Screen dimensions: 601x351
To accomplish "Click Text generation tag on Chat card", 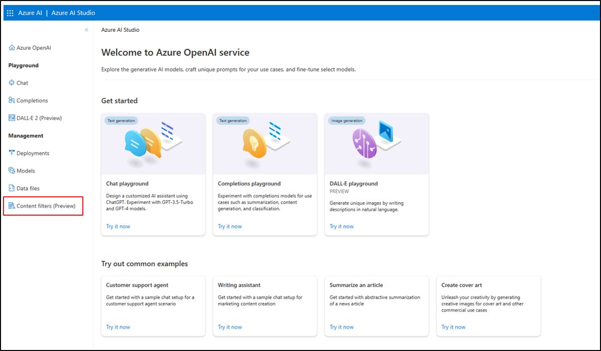I will (x=121, y=120).
